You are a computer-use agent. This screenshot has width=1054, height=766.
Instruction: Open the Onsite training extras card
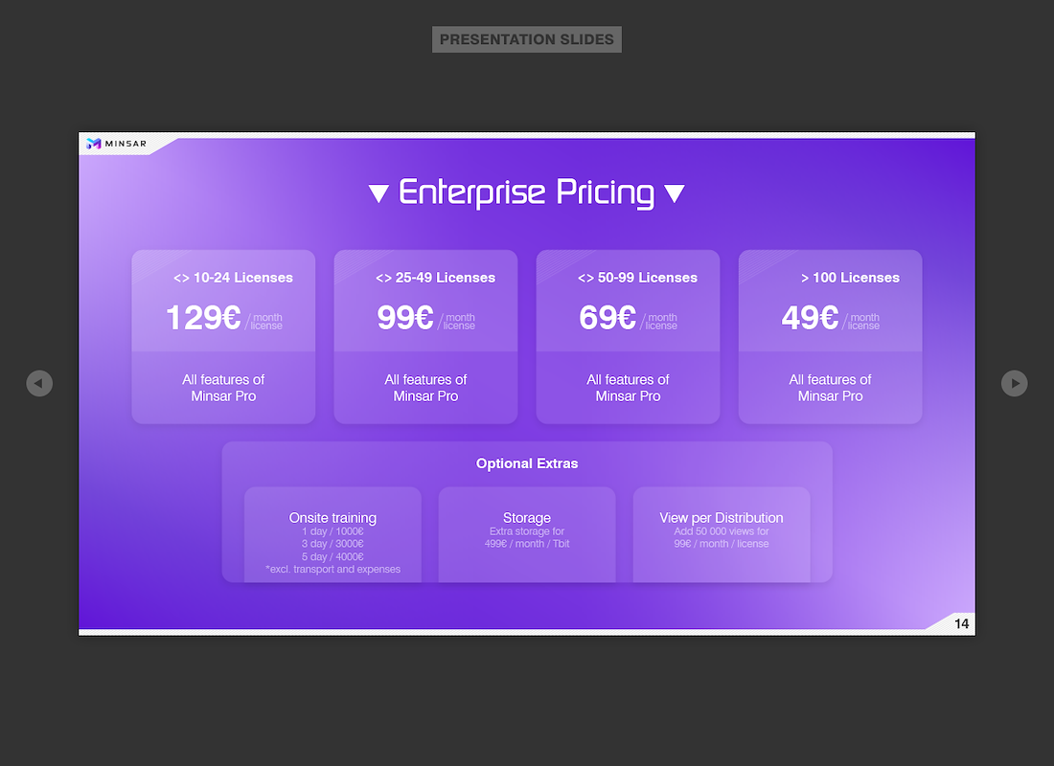332,535
